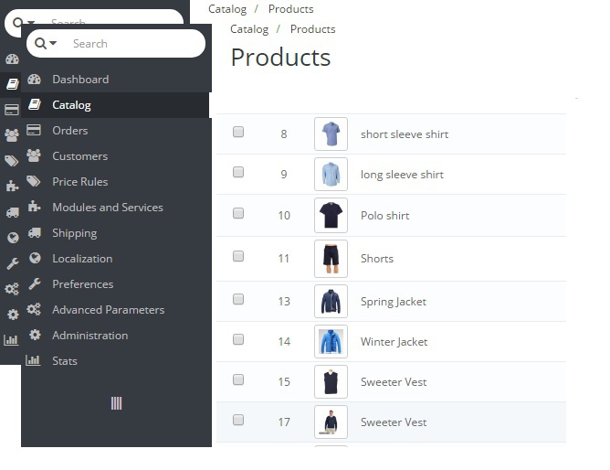Collapse the sidebar using the bottom handle
Viewport: 610px width, 470px height.
pos(116,403)
